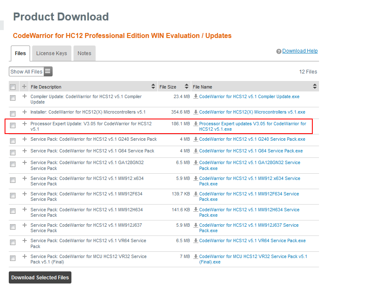Open the Notes tab
The width and height of the screenshot is (390, 286).
(84, 53)
